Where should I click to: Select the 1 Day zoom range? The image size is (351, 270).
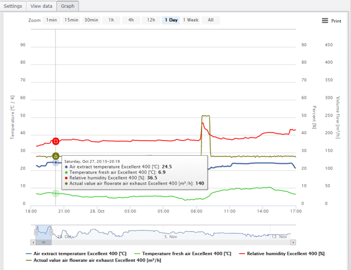point(171,20)
